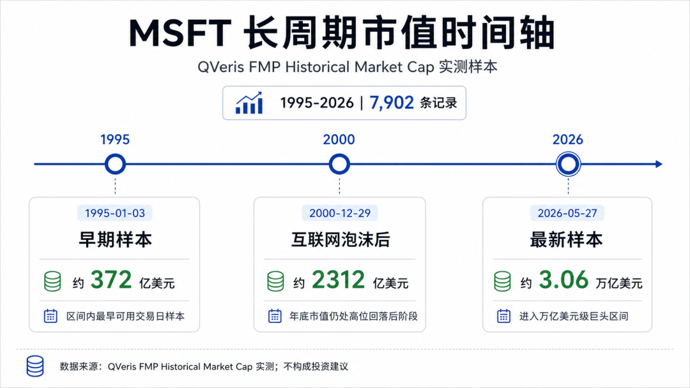Click the year label 2000 above timeline
The width and height of the screenshot is (690, 388).
click(x=339, y=140)
